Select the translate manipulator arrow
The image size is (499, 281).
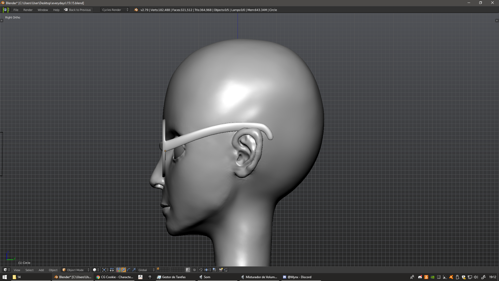click(124, 270)
